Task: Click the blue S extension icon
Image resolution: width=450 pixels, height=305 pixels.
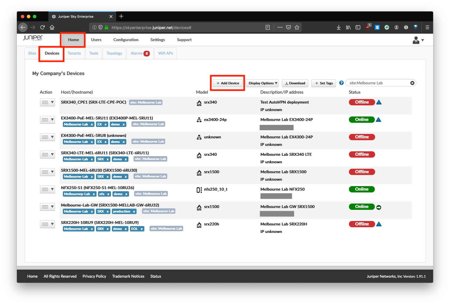Action: point(377,27)
